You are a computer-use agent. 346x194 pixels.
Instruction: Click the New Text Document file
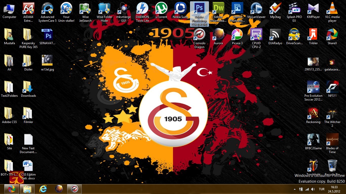coord(28,143)
